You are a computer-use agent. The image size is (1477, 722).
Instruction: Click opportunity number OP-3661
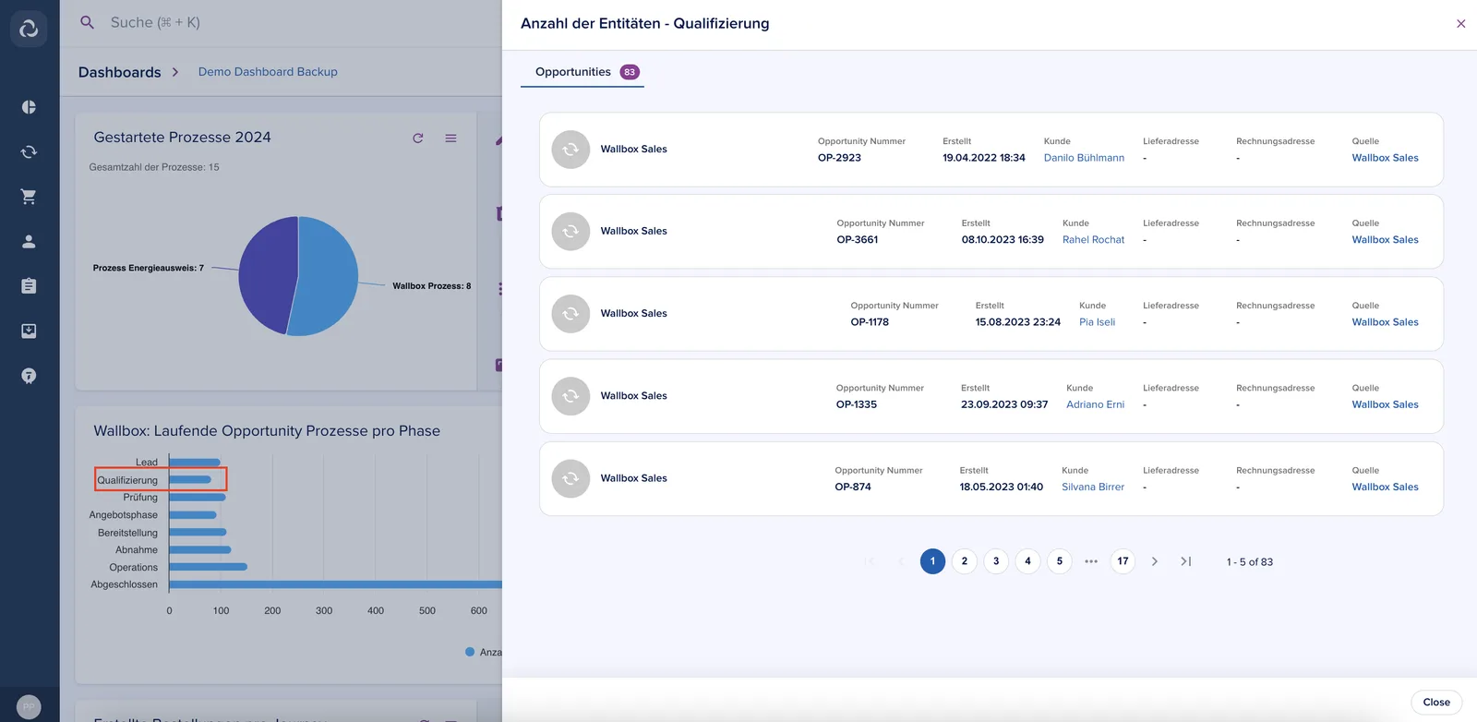tap(858, 240)
